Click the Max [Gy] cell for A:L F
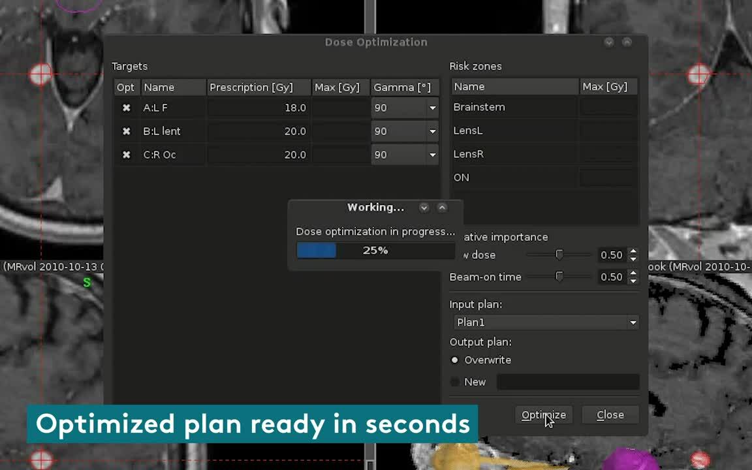The height and width of the screenshot is (470, 752). [x=341, y=108]
